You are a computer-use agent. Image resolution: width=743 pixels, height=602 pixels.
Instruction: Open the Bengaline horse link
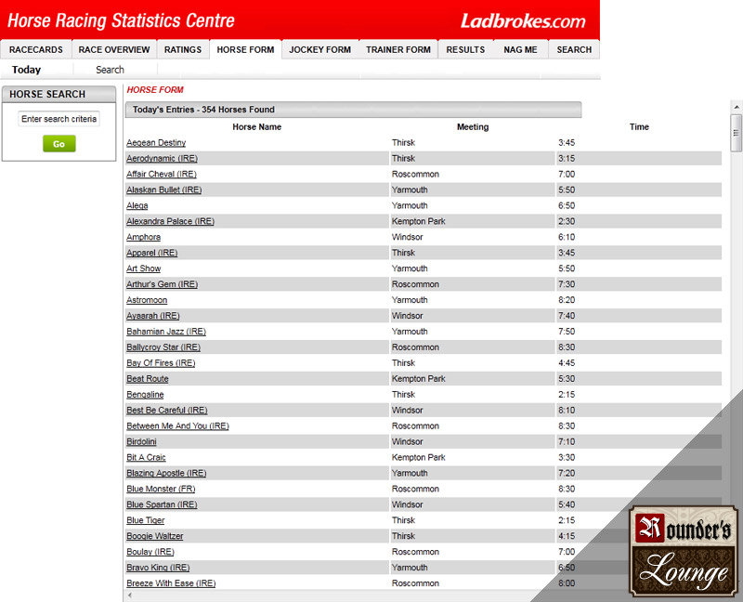tap(145, 395)
